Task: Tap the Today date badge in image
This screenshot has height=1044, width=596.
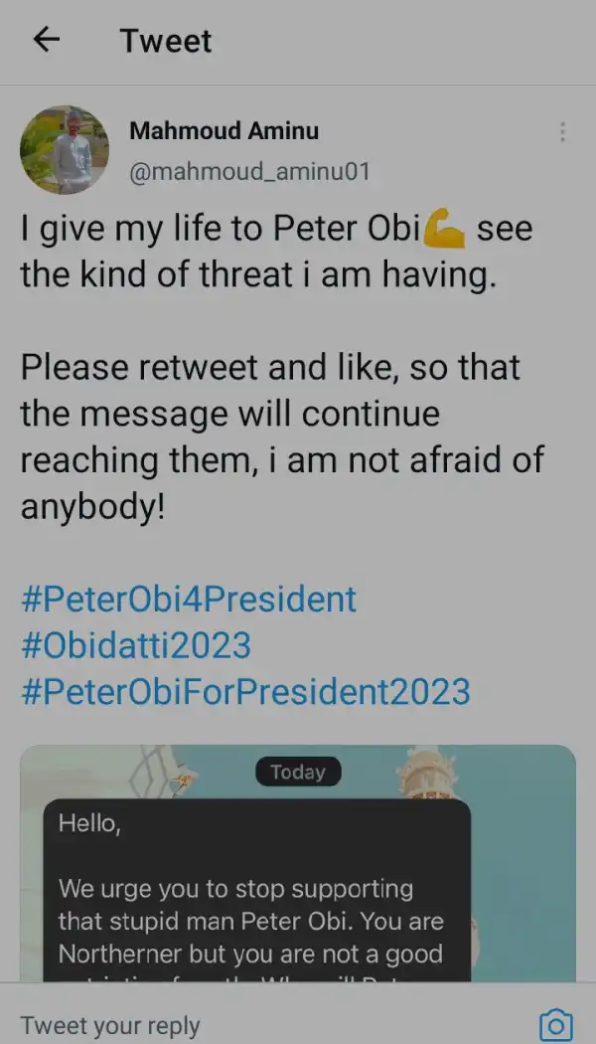Action: (x=298, y=772)
